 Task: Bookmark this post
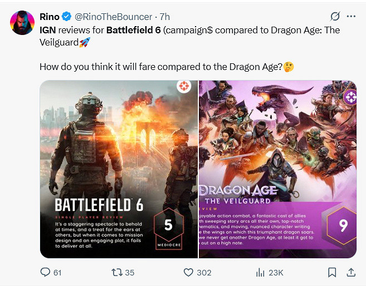click(x=332, y=272)
